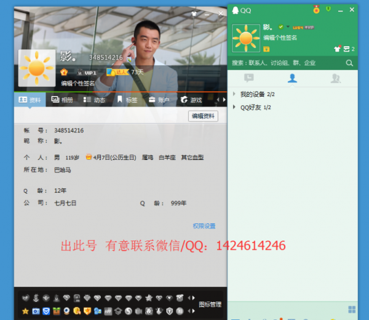The height and width of the screenshot is (320, 369).
Task: Click the green online status checkmark
Action: [281, 27]
